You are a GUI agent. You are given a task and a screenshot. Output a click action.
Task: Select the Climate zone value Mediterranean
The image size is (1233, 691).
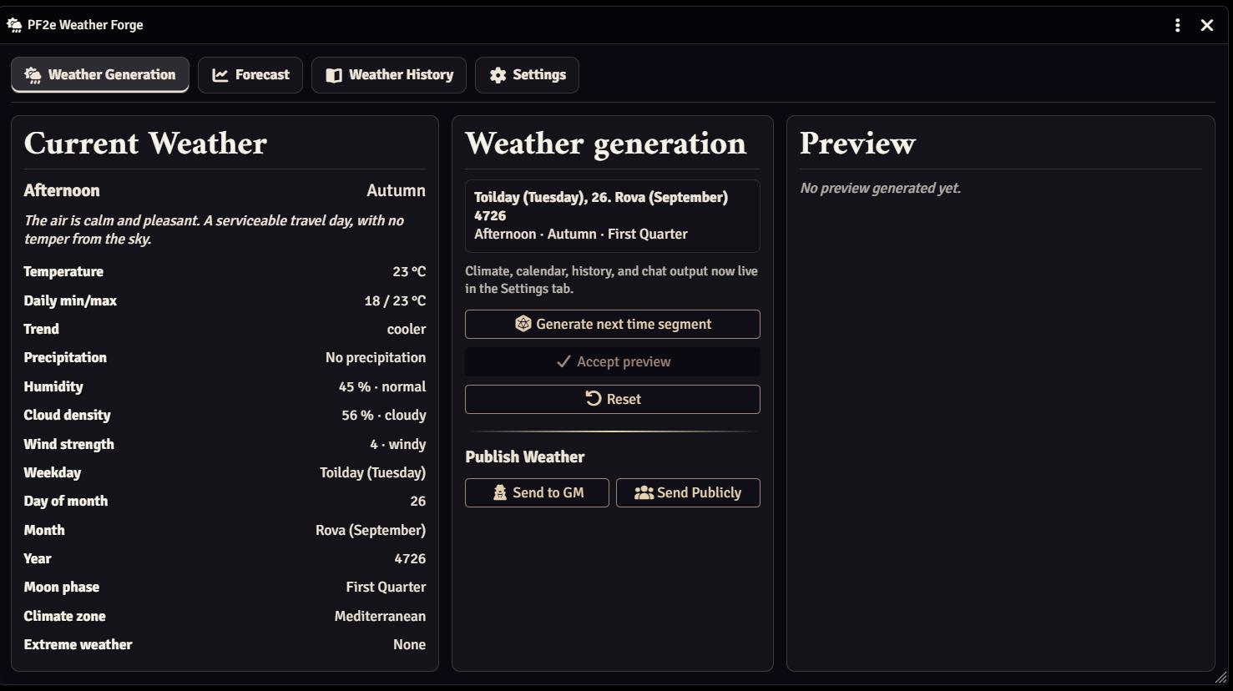pyautogui.click(x=380, y=617)
